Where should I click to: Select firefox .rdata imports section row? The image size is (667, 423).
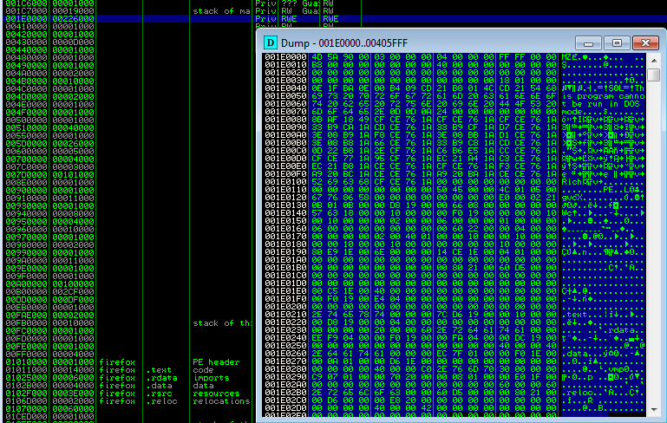click(x=128, y=378)
